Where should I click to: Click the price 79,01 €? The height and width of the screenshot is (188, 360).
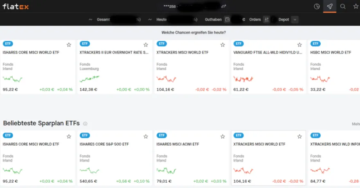click(x=164, y=181)
